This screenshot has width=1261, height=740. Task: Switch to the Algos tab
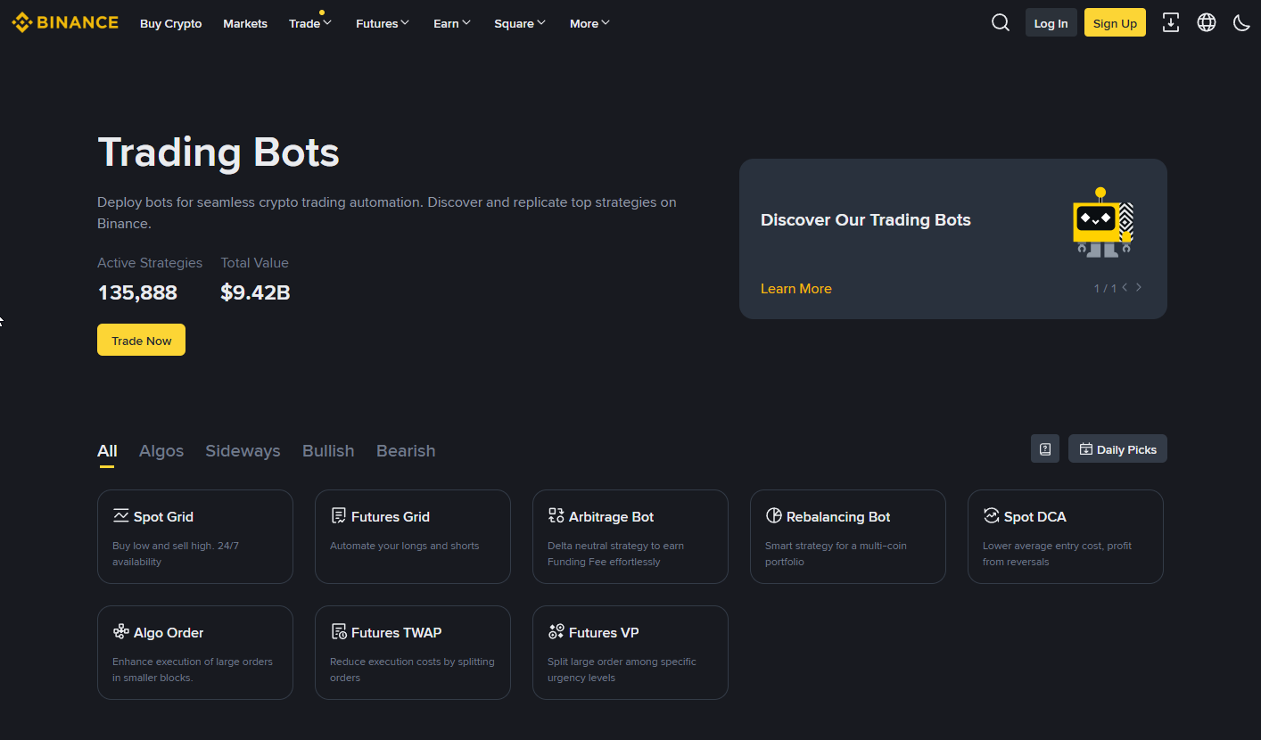(x=161, y=450)
